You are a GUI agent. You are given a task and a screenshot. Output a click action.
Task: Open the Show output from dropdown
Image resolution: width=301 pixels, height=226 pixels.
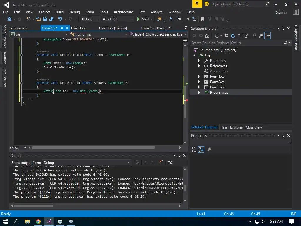(x=86, y=162)
